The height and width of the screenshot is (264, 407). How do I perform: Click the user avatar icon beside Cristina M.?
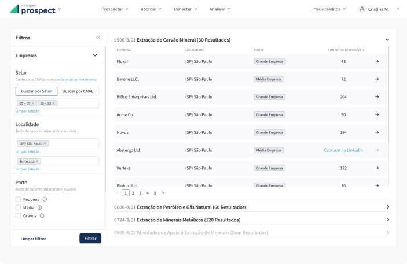[x=362, y=9]
